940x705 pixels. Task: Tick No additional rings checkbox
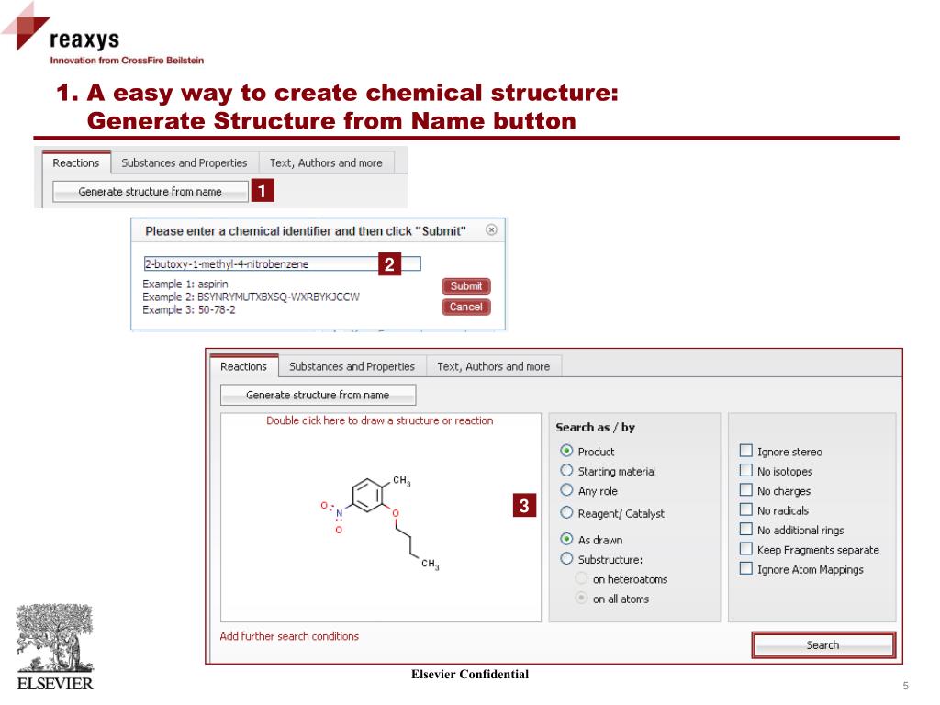click(745, 530)
